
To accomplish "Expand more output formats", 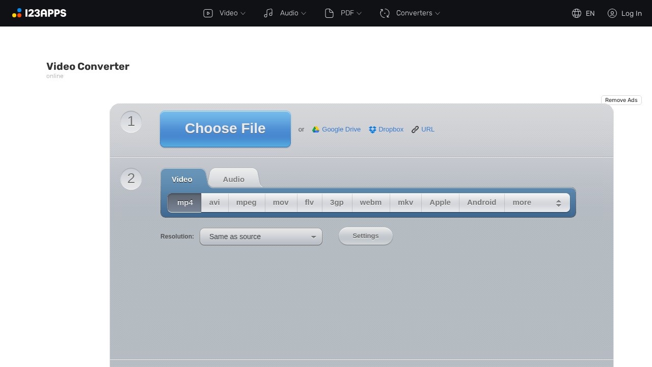I will click(521, 202).
